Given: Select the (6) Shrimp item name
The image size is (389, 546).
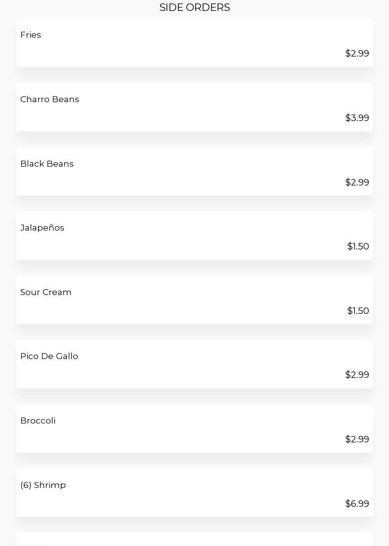Looking at the screenshot, I should [43, 485].
